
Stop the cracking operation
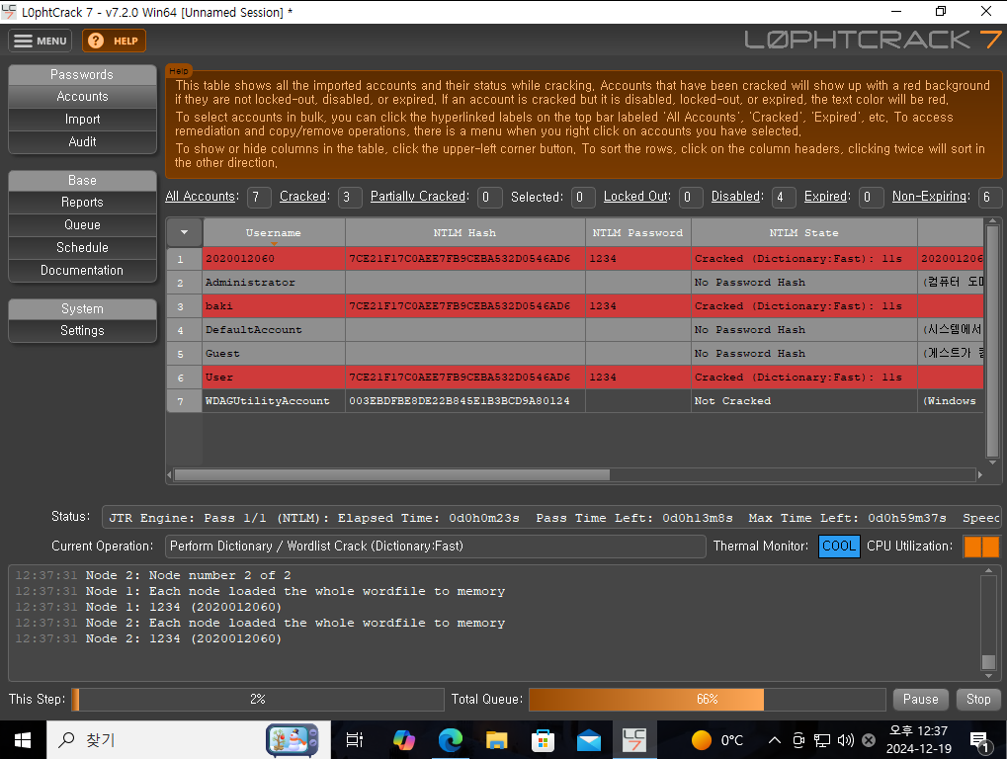(978, 700)
